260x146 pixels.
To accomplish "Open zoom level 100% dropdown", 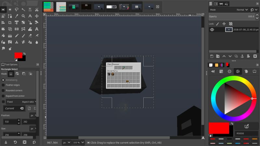I will click(x=78, y=142).
